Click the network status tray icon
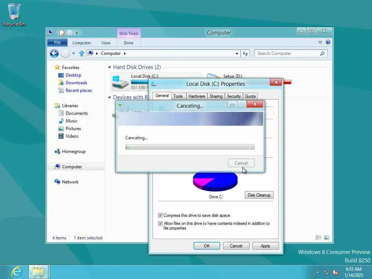This screenshot has height=279, width=372. coord(327,272)
